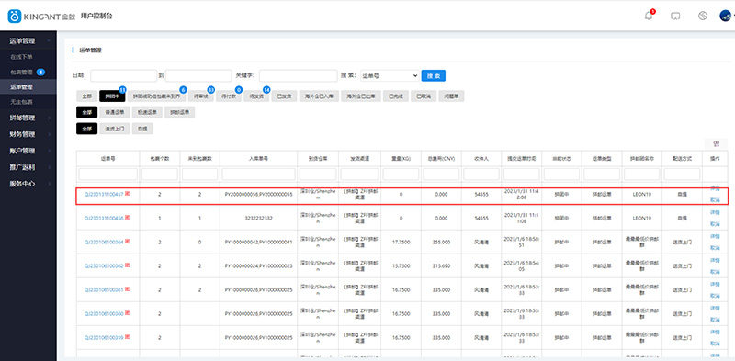
Task: Select the 已发货 status tab
Action: (x=284, y=96)
